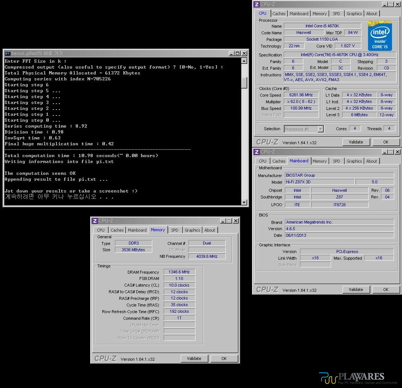Click the Hi-Fi Z87X 3D model field
The height and width of the screenshot is (388, 402).
[x=320, y=182]
